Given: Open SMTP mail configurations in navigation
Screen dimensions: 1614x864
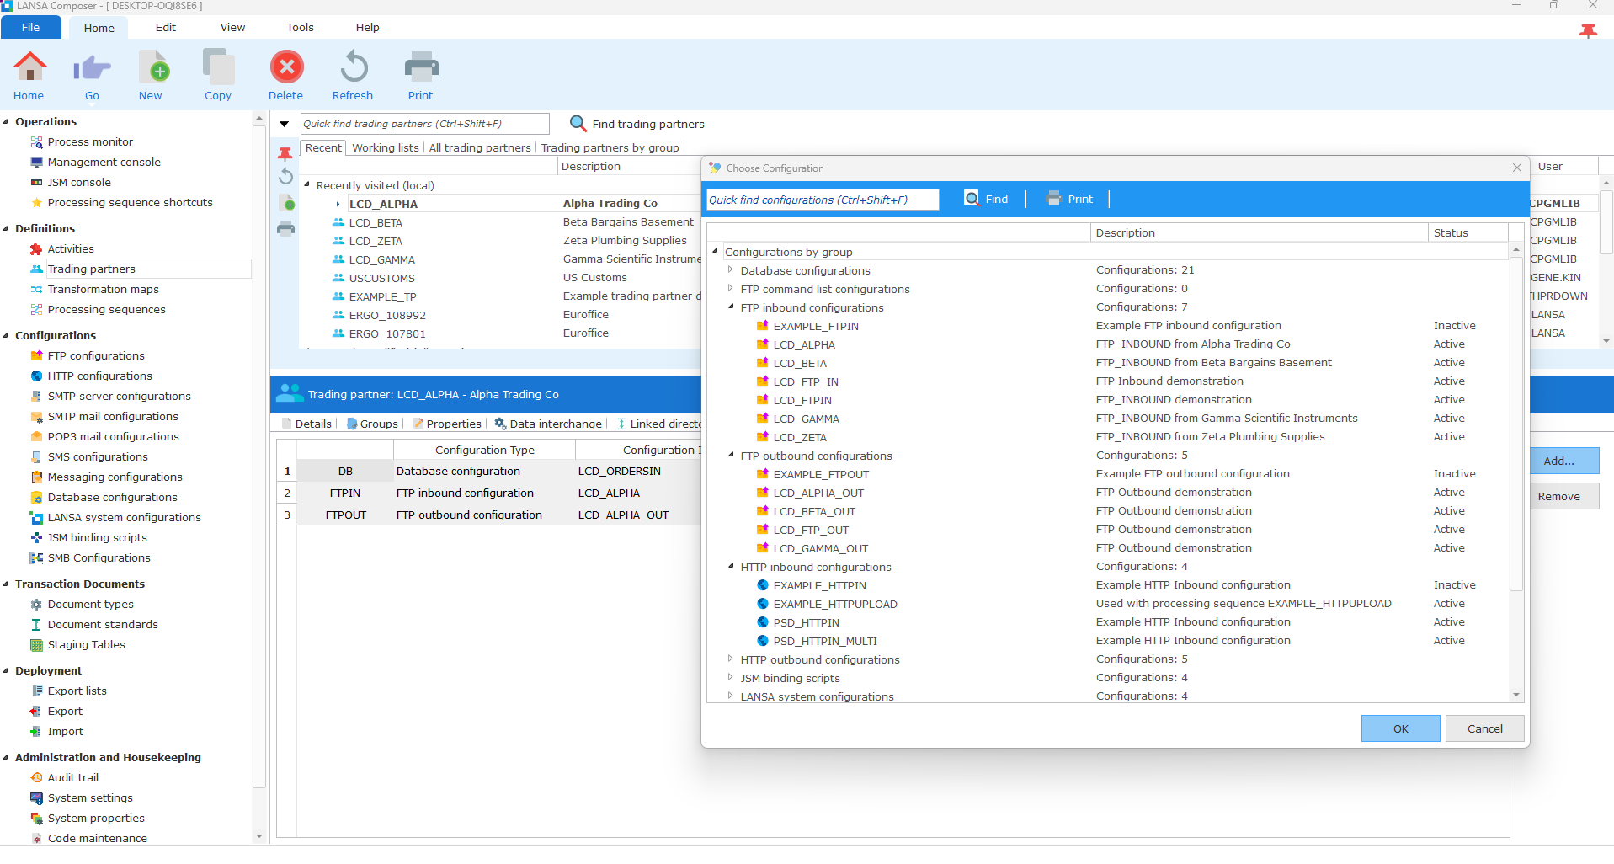Looking at the screenshot, I should pyautogui.click(x=113, y=417).
